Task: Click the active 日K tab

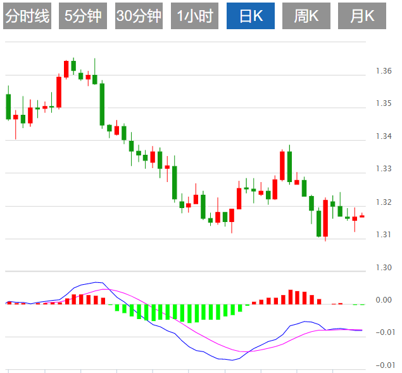Action: coord(251,16)
